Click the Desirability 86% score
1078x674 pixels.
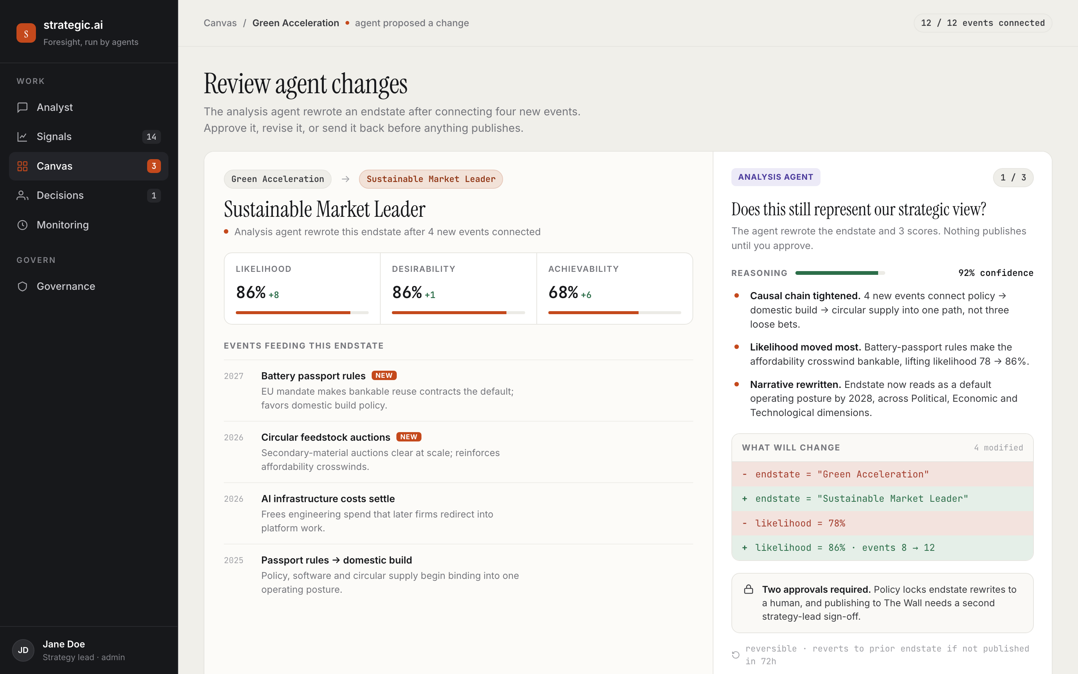(x=407, y=293)
